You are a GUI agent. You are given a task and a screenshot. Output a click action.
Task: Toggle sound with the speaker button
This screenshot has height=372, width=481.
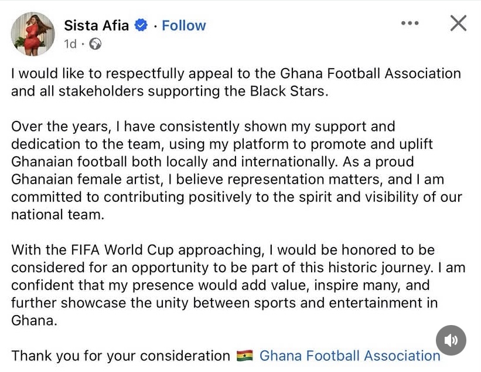coord(451,340)
